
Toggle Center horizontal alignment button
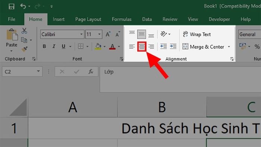click(x=142, y=46)
